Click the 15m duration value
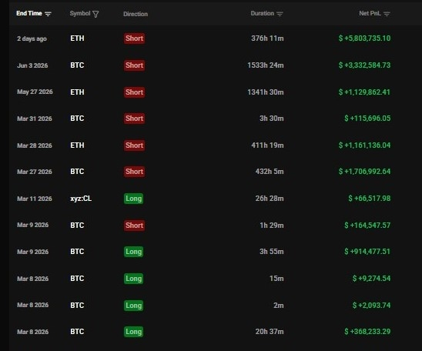422x351 pixels. pos(276,279)
